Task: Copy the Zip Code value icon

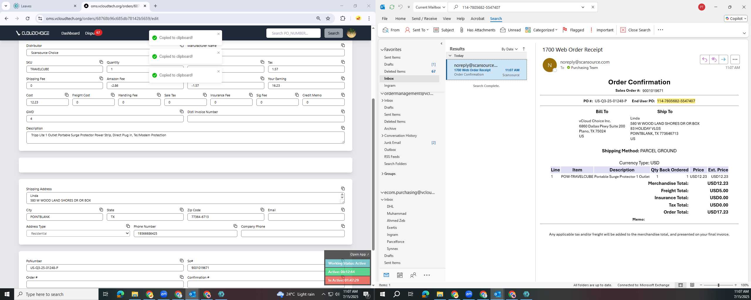Action: point(262,209)
